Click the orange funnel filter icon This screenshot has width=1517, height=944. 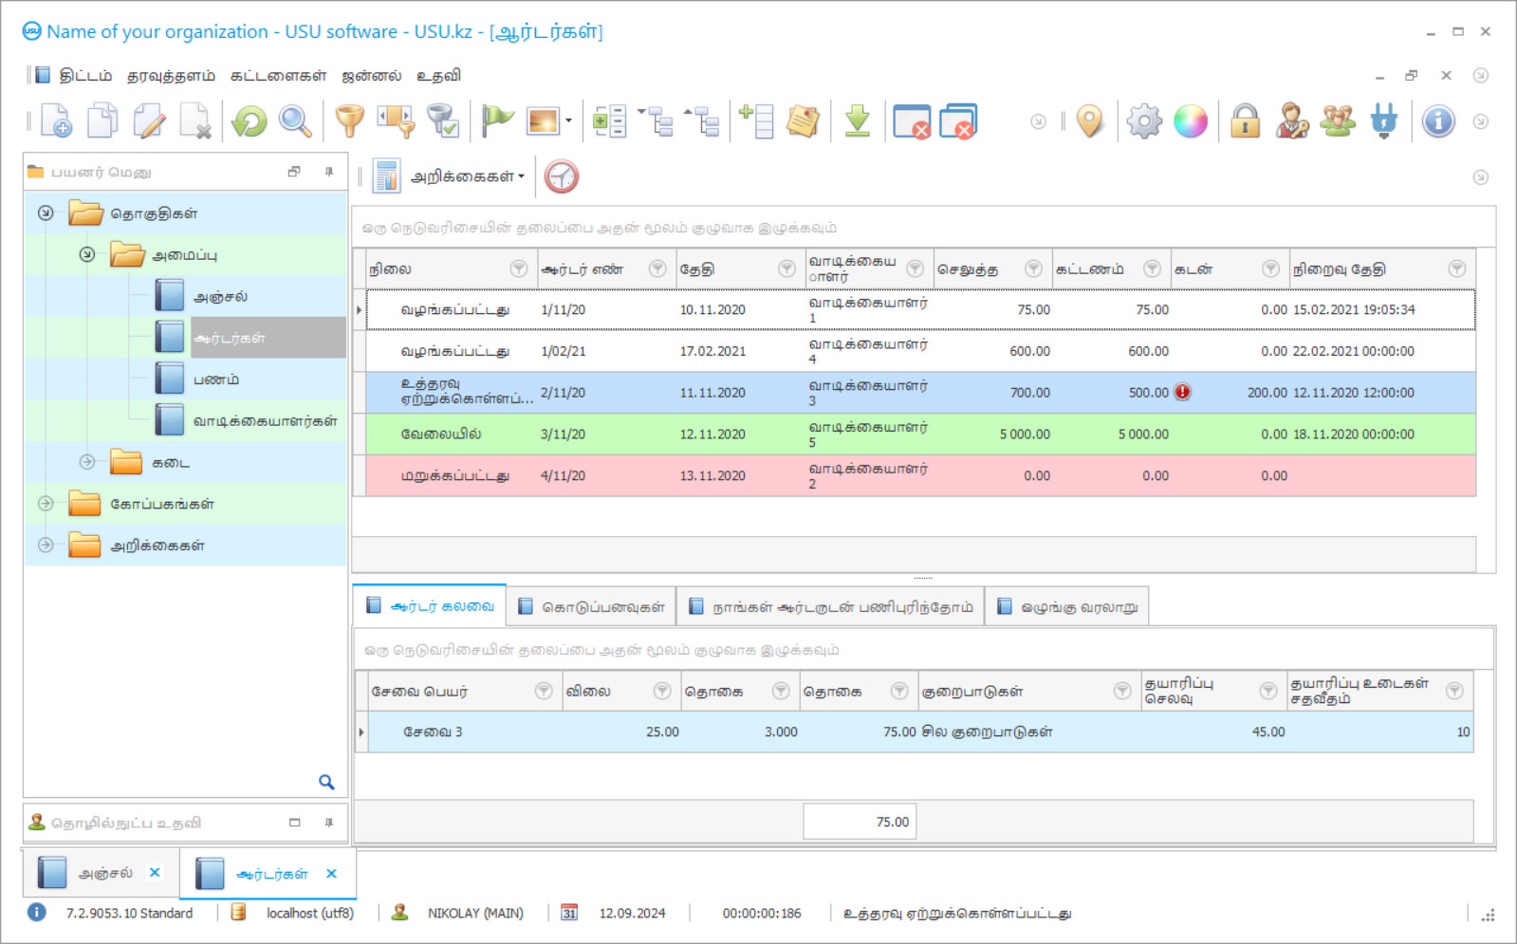coord(350,121)
